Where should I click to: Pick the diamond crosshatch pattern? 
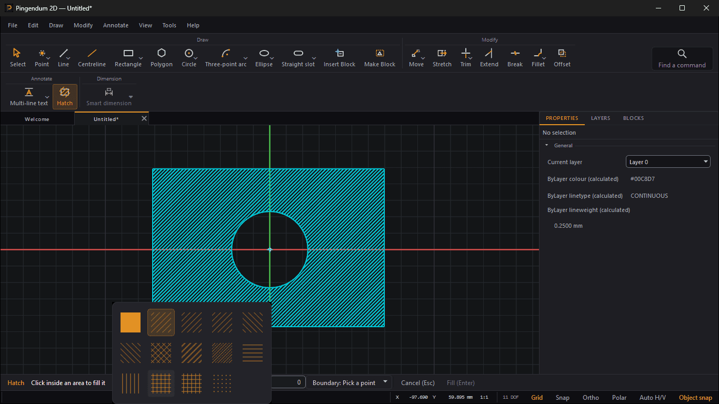pos(161,352)
